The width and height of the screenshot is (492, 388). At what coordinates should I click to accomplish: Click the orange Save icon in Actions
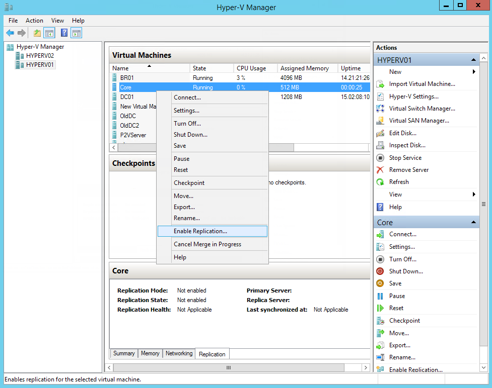pyautogui.click(x=380, y=283)
